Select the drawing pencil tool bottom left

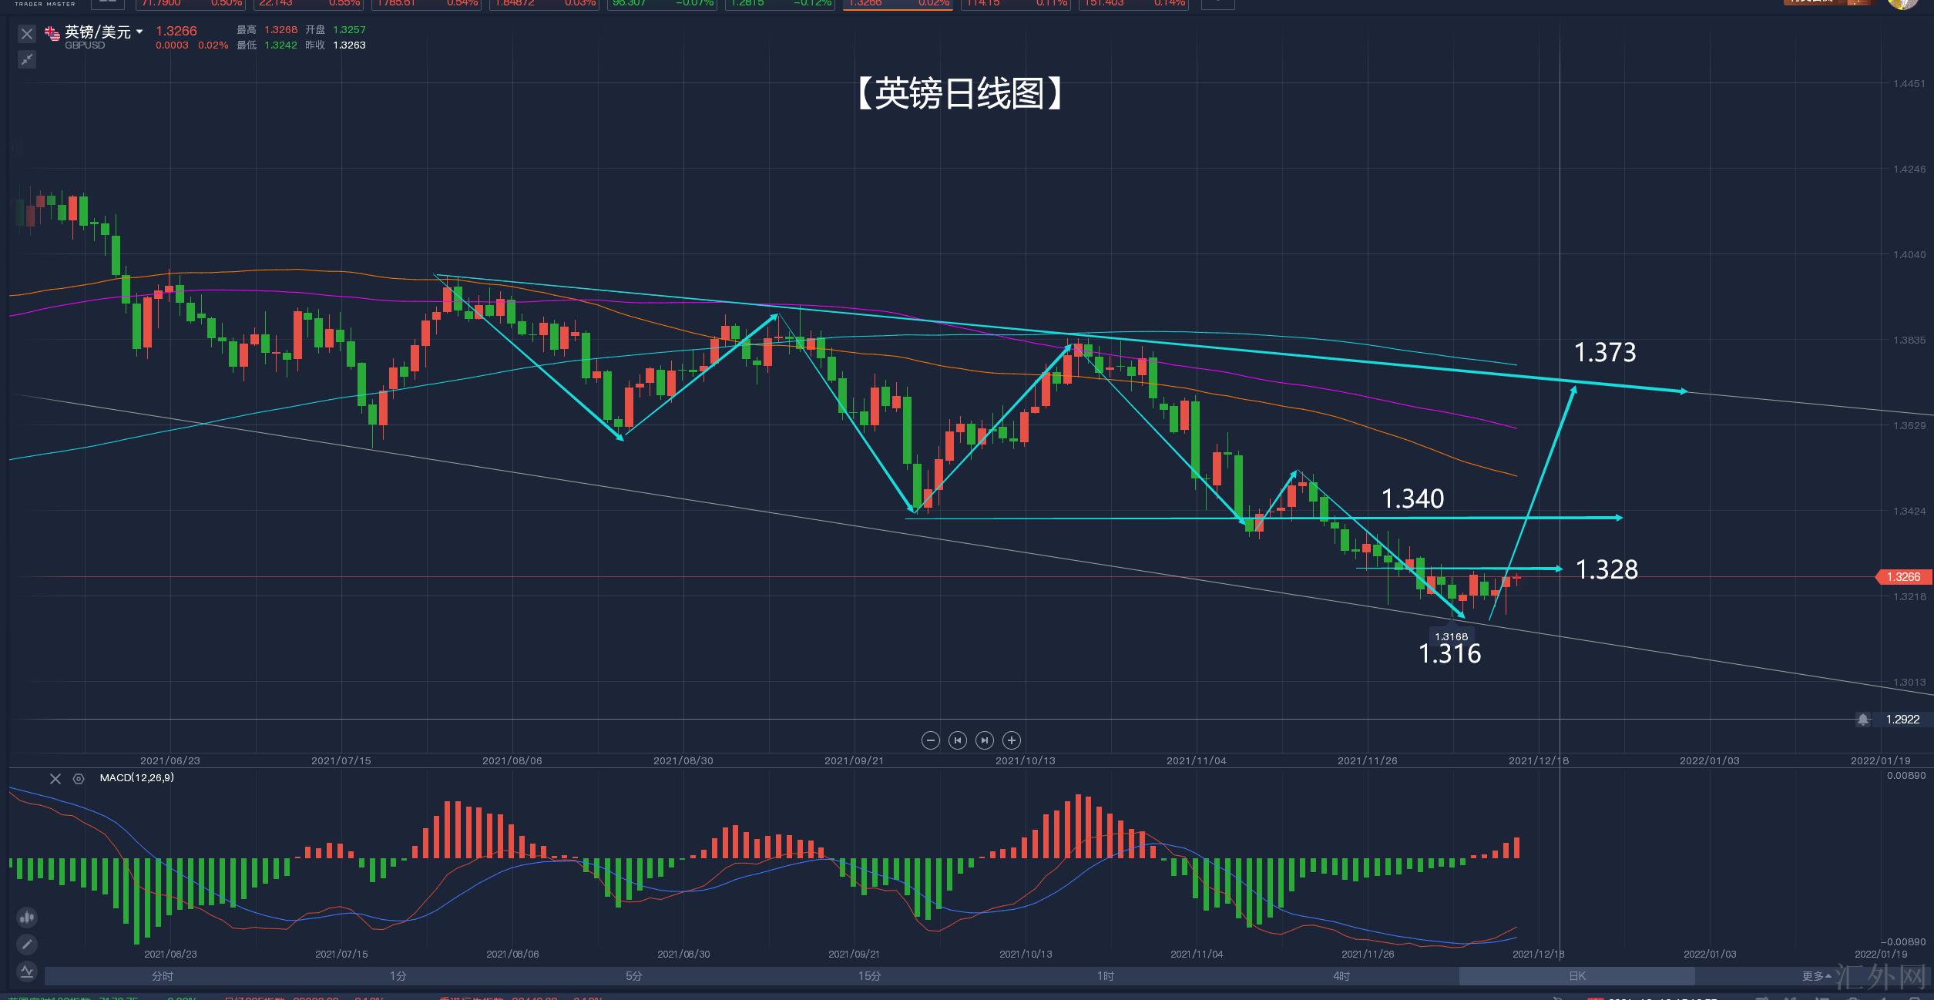click(x=27, y=944)
